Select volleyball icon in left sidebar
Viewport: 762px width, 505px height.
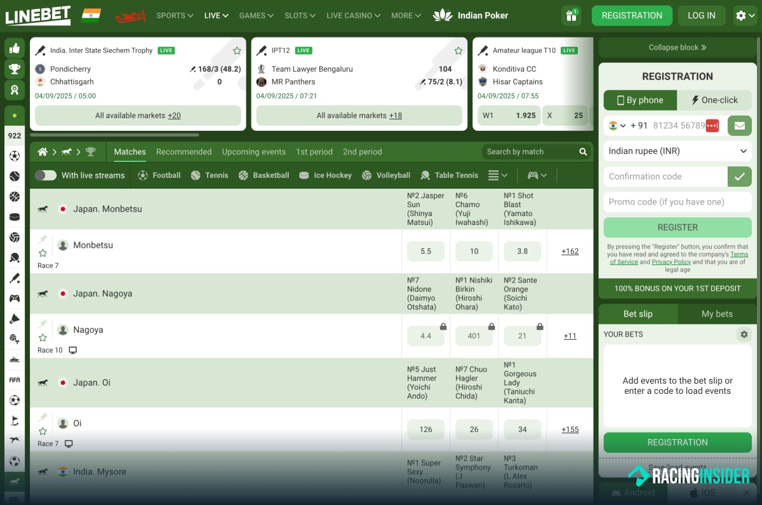(x=15, y=238)
